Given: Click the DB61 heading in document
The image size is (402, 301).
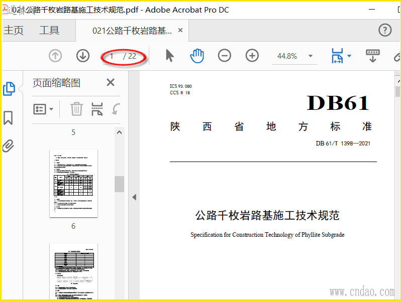Looking at the screenshot, I should (x=338, y=103).
